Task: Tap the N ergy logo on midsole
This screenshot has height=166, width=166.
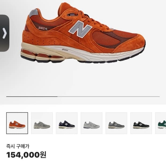Action: (65, 50)
